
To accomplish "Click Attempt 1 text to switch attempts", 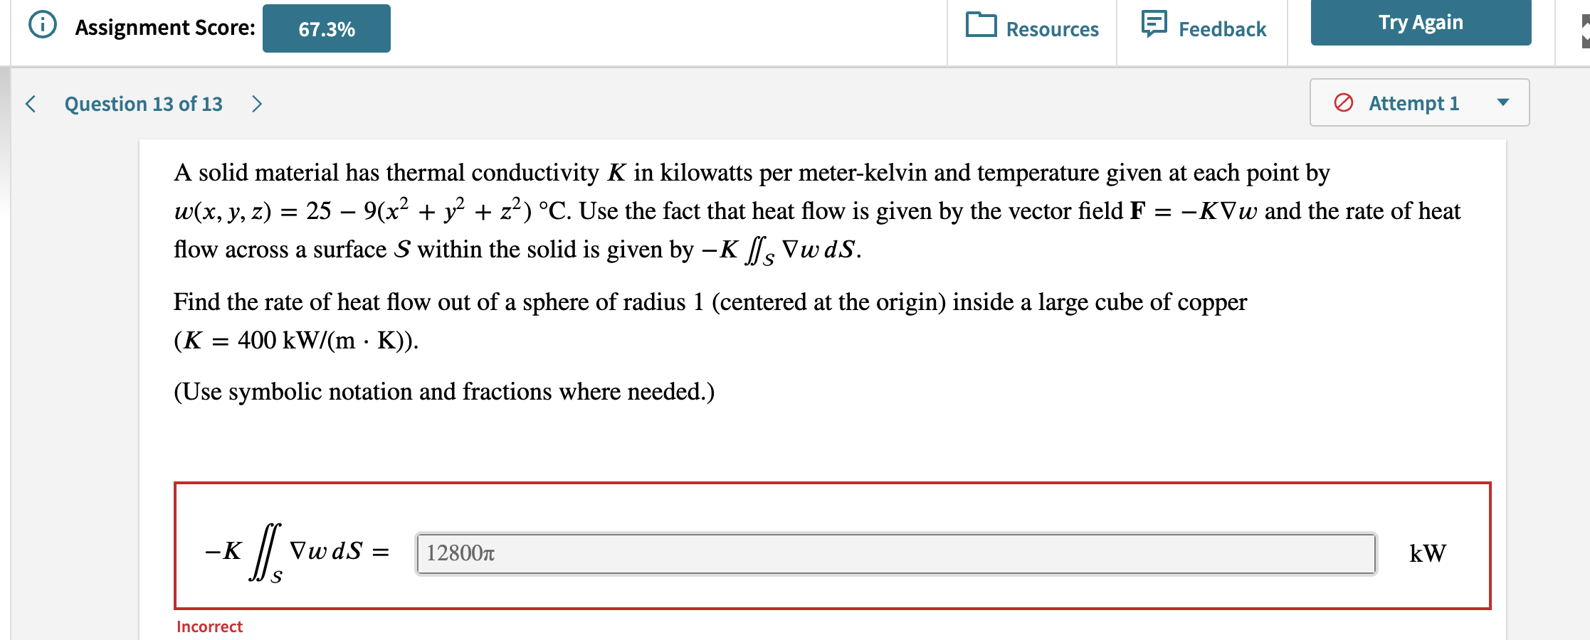I will point(1415,102).
